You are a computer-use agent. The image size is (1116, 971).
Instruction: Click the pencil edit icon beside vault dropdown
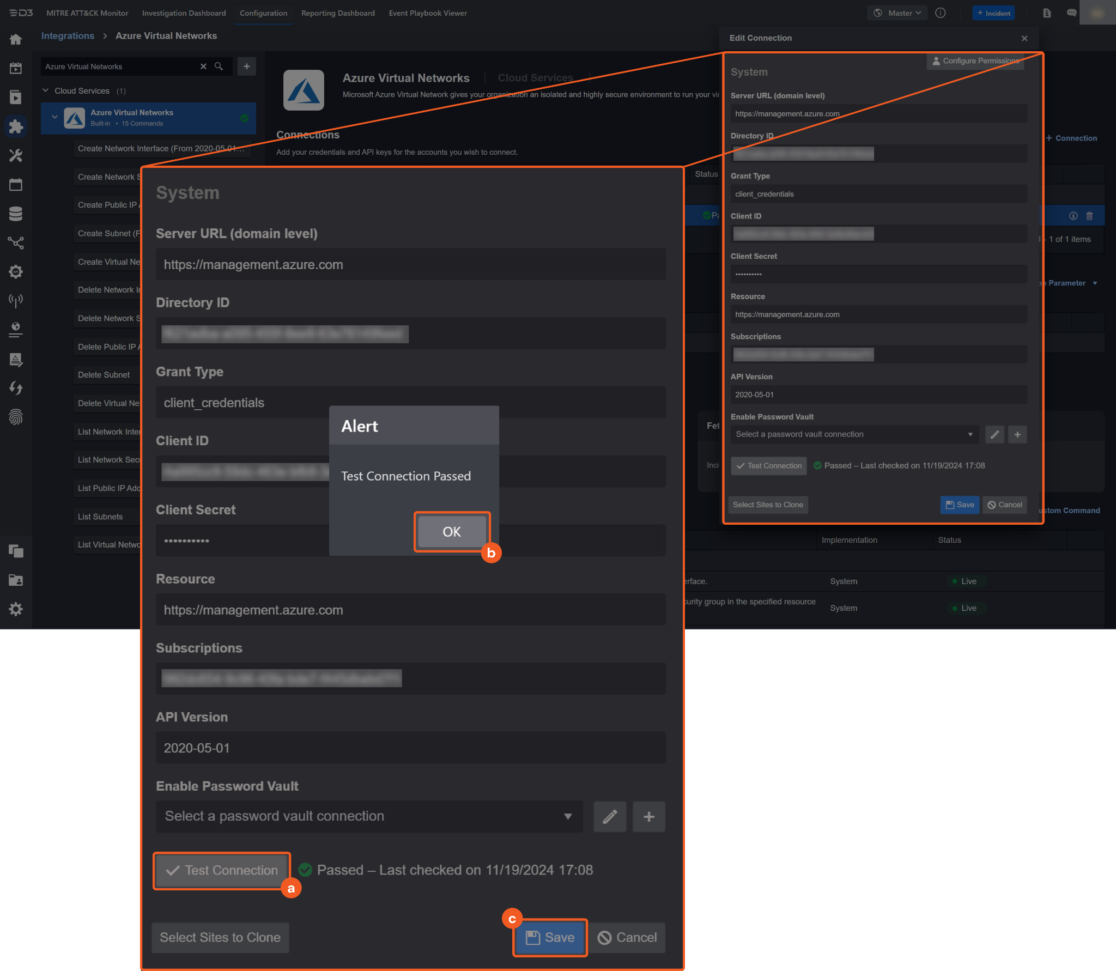(610, 816)
